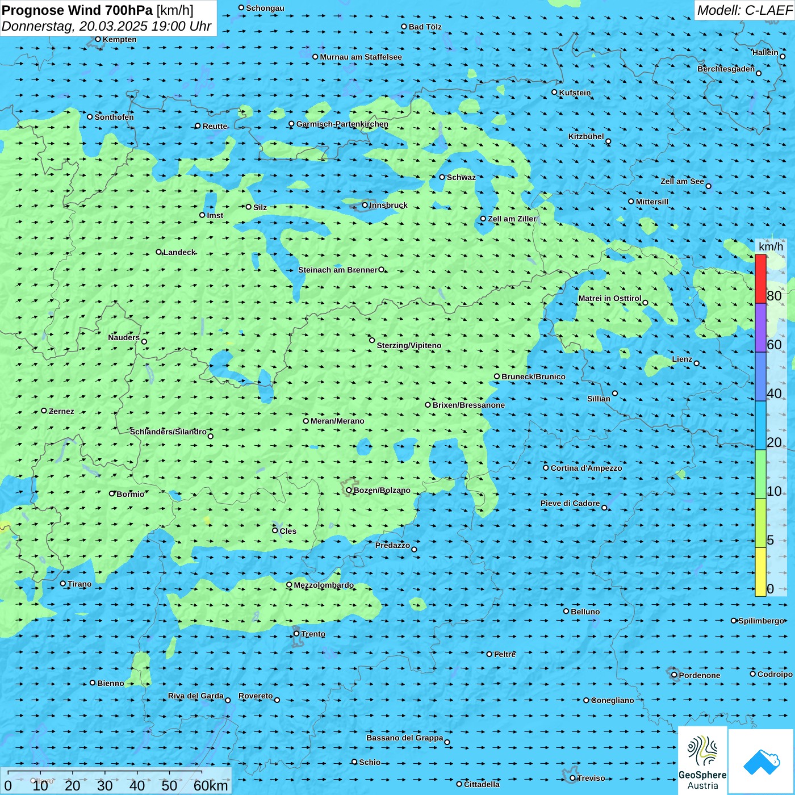Viewport: 795px width, 795px height.
Task: Select the Nauders label
Action: (x=124, y=337)
